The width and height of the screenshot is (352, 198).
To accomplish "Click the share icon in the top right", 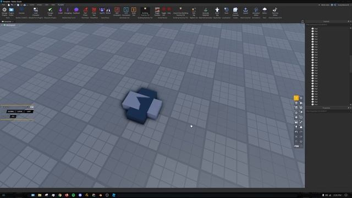I will click(x=335, y=5).
